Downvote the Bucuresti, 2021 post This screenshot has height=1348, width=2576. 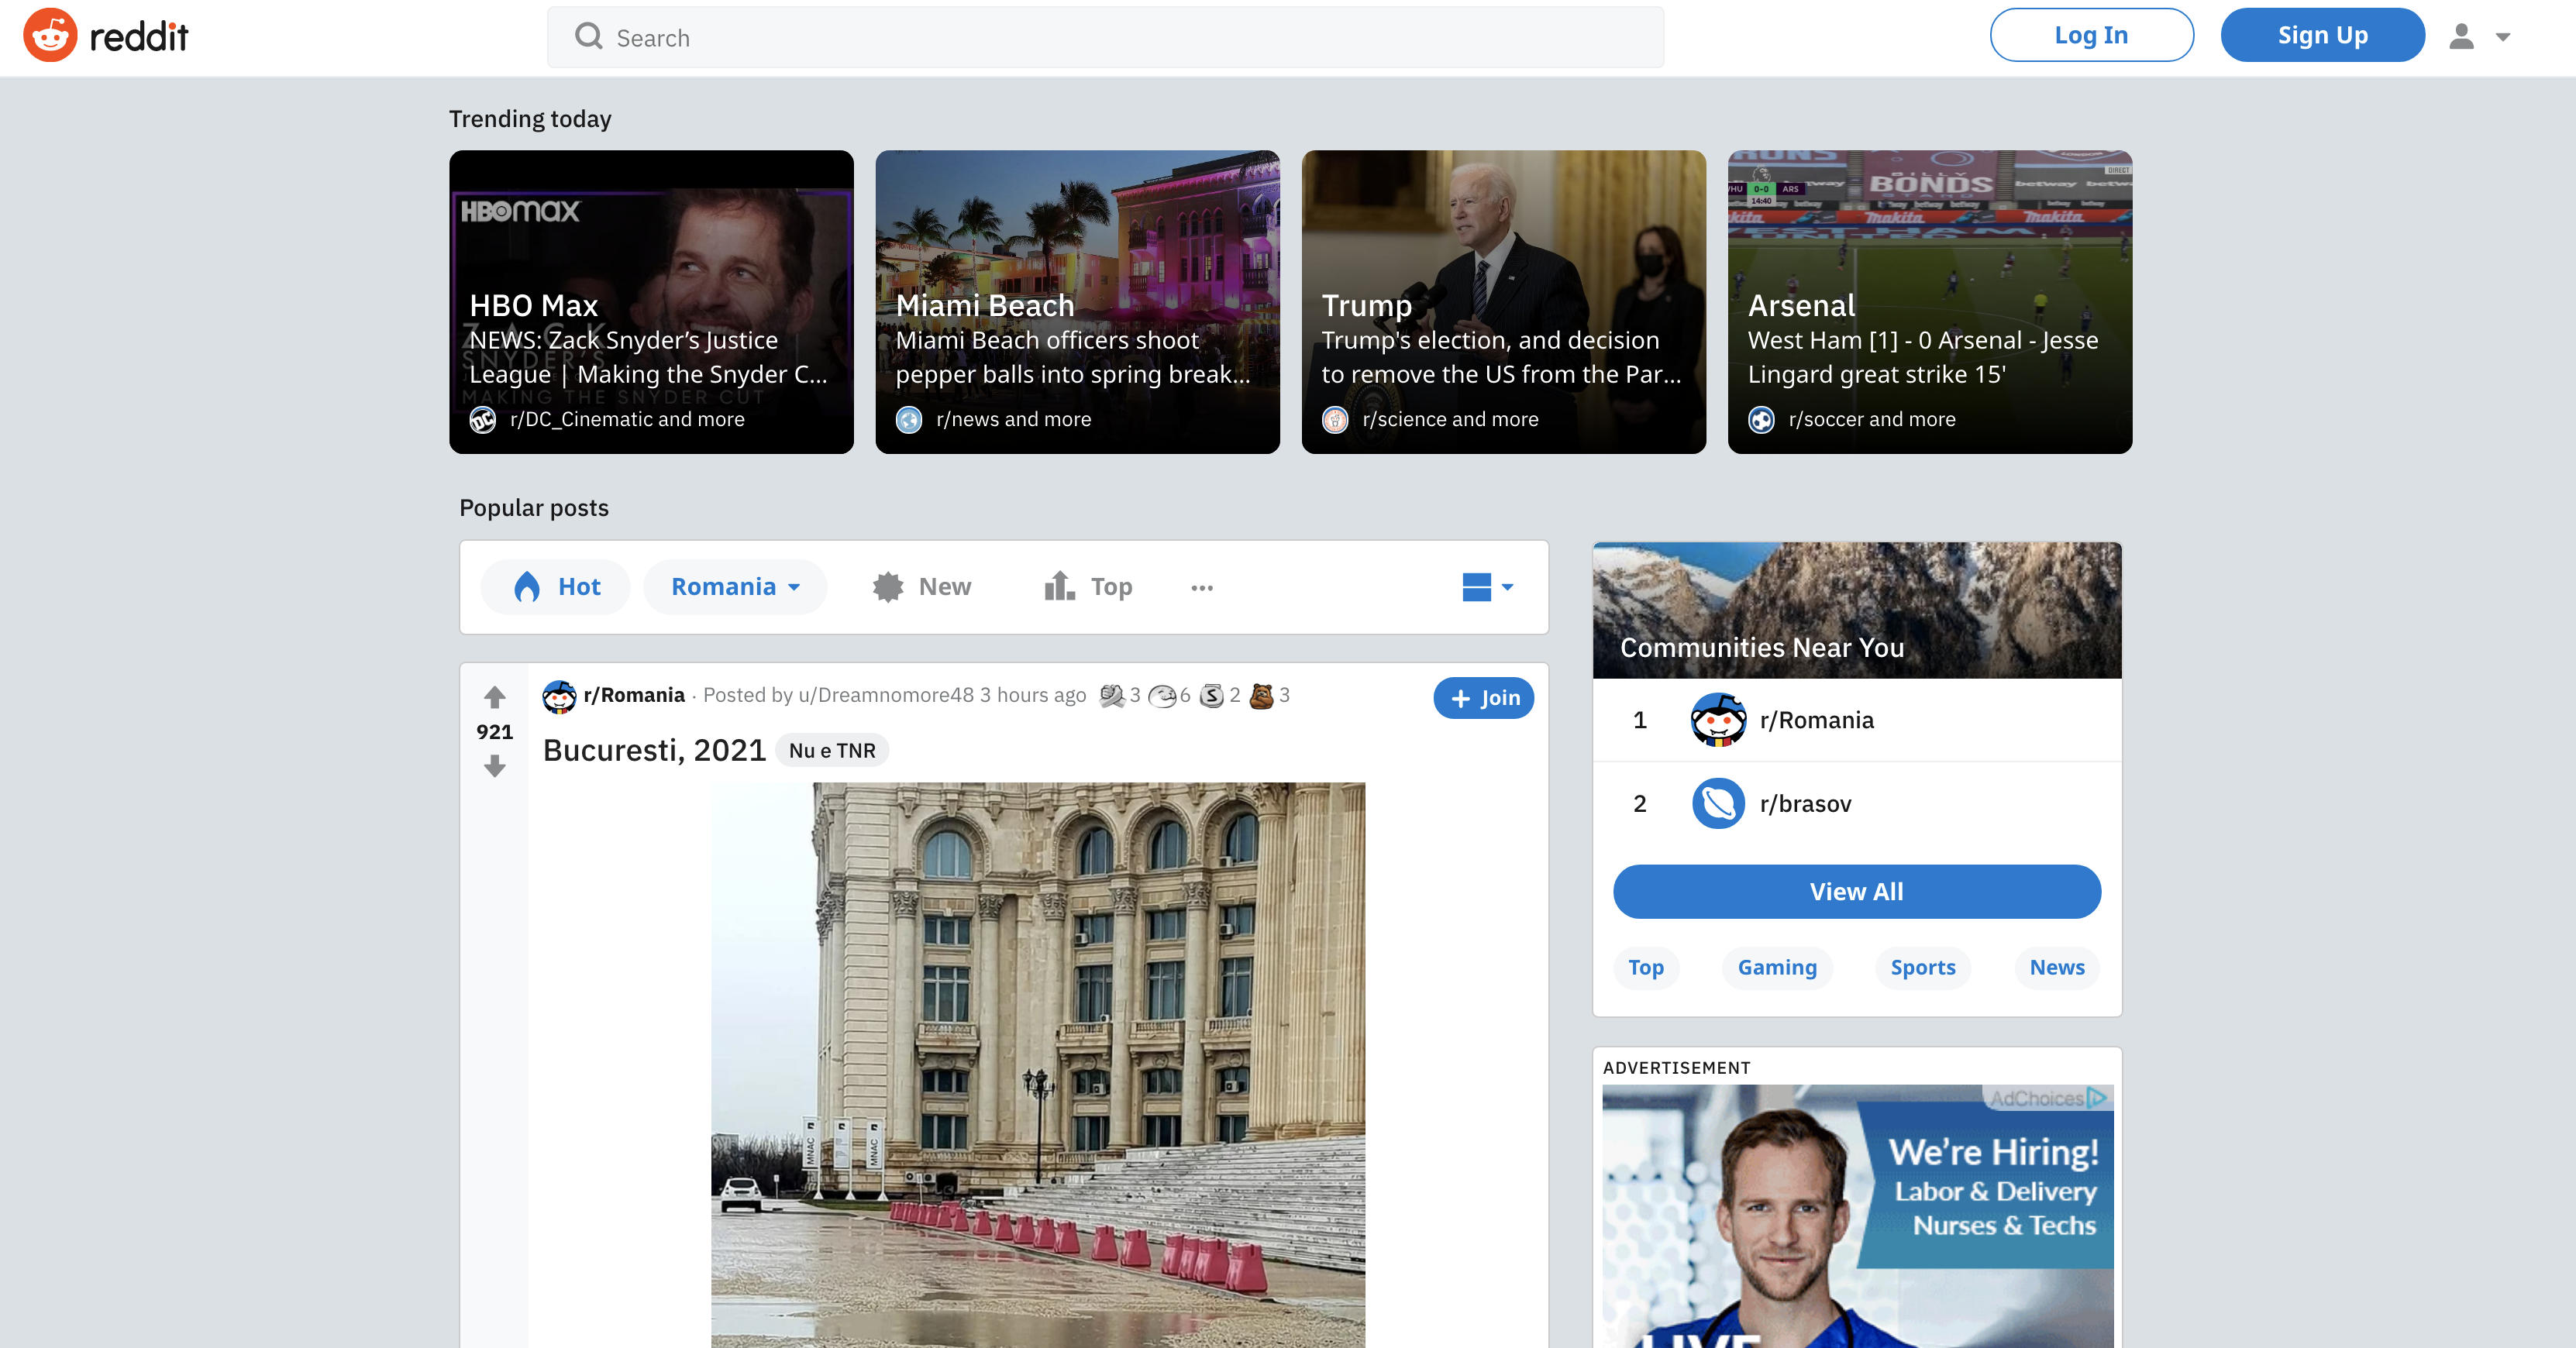coord(494,767)
